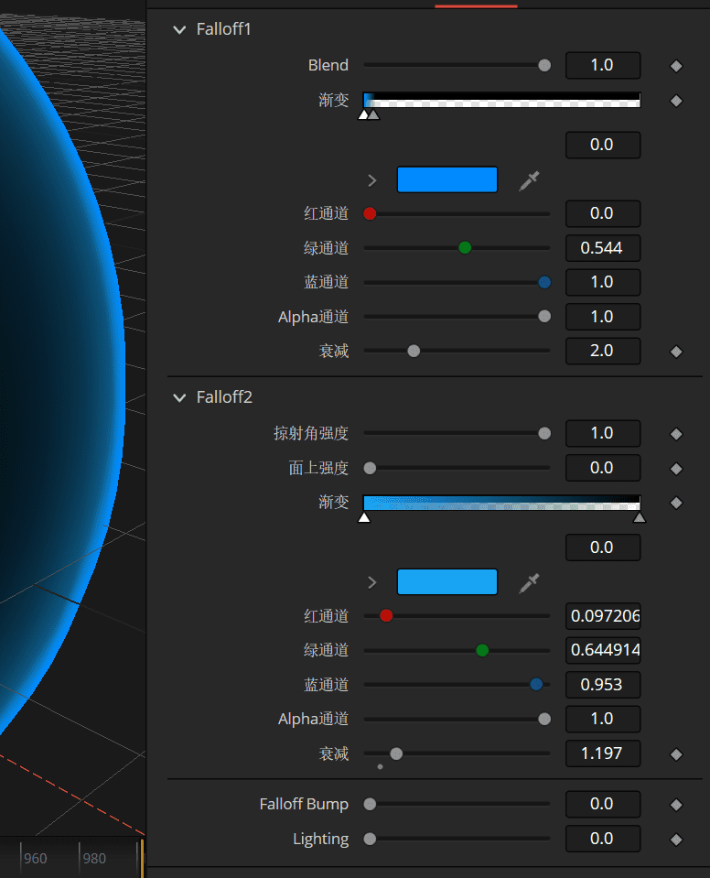Image resolution: width=710 pixels, height=878 pixels.
Task: Click the Falloff2 color eyedropper icon
Action: pyautogui.click(x=529, y=582)
